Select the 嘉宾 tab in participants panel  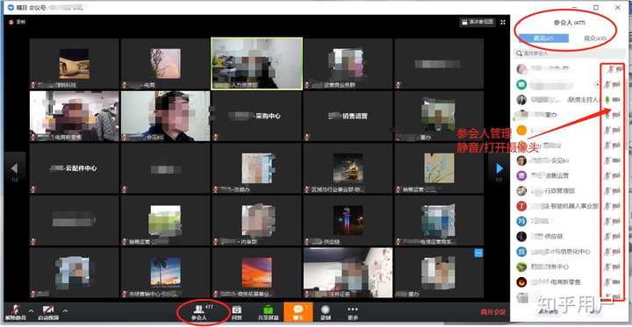(543, 39)
